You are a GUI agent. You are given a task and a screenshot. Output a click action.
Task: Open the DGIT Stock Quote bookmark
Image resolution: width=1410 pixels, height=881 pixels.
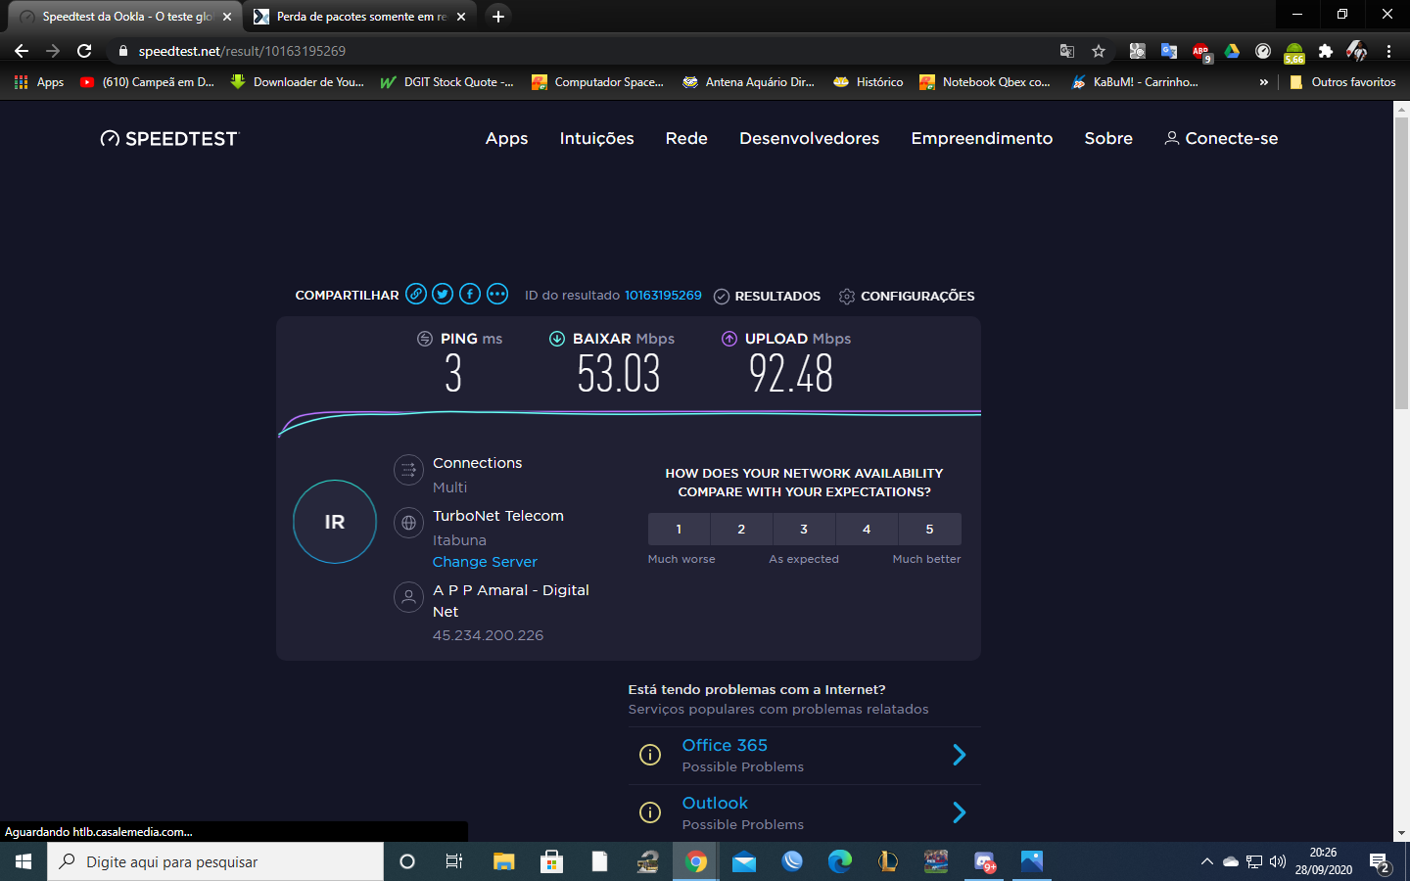tap(446, 82)
